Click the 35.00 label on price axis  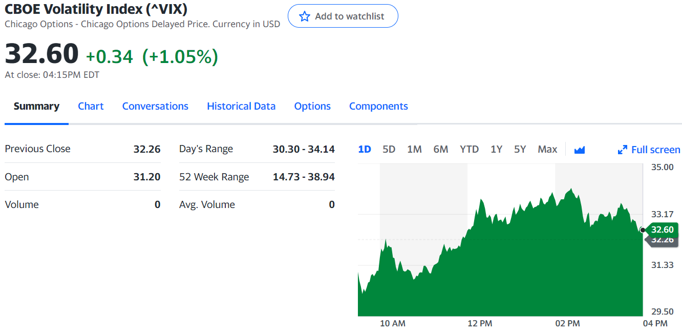click(662, 167)
